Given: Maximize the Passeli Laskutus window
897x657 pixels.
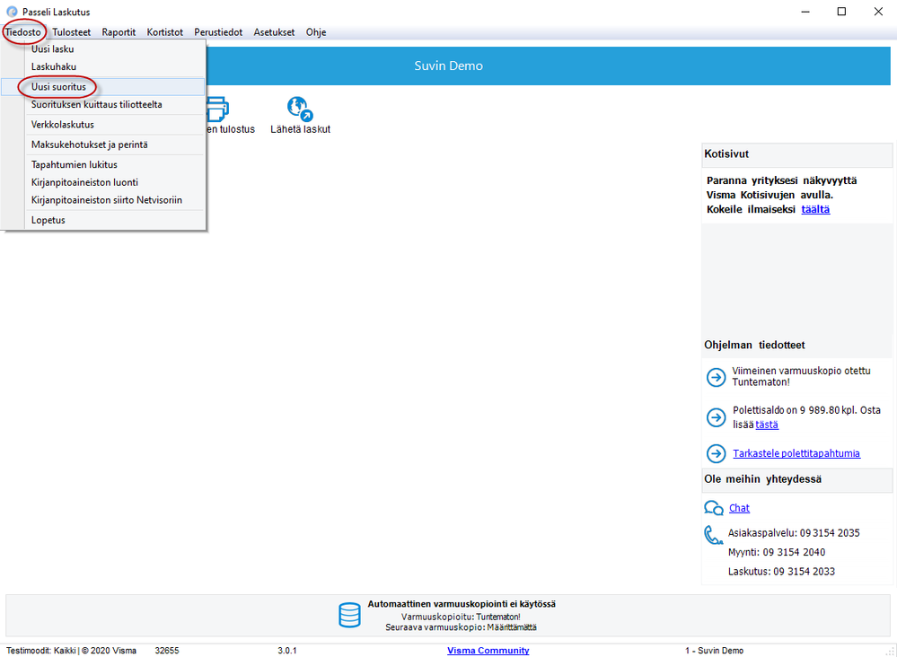Looking at the screenshot, I should (x=841, y=12).
